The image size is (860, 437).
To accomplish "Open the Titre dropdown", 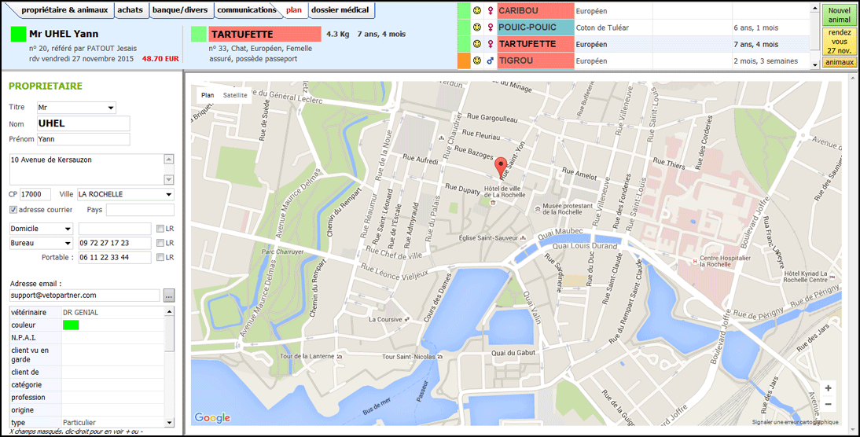I will (112, 108).
